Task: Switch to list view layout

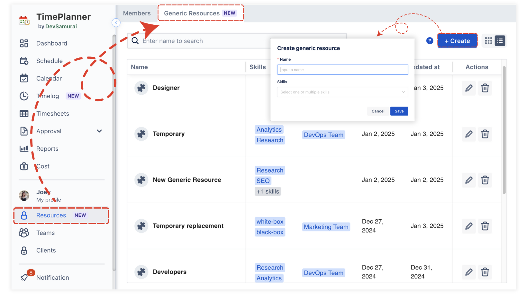Action: click(x=500, y=41)
